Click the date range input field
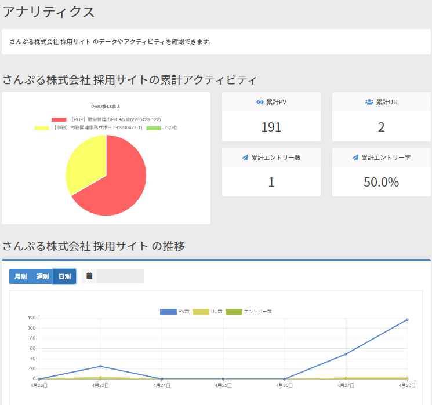This screenshot has width=432, height=405. tap(120, 276)
